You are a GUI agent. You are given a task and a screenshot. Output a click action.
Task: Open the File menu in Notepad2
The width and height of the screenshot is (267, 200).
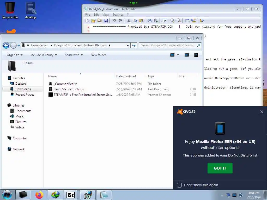88,15
